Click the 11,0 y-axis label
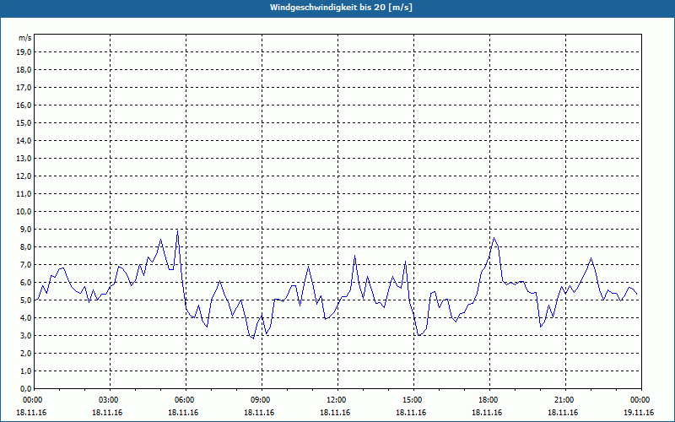675x422 pixels. pyautogui.click(x=24, y=194)
